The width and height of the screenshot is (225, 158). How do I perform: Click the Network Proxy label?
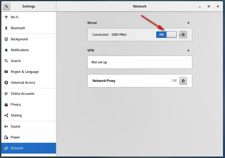tap(104, 81)
